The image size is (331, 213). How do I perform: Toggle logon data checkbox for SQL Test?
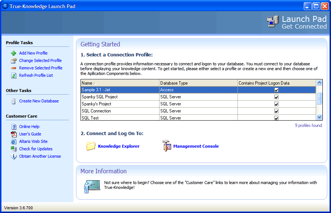pyautogui.click(x=276, y=118)
